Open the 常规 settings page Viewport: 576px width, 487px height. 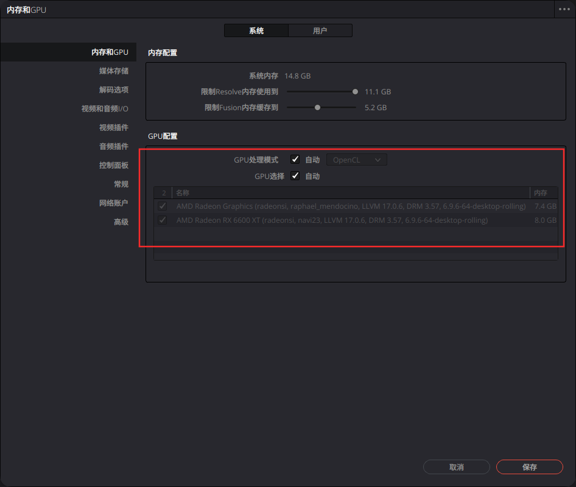point(121,184)
